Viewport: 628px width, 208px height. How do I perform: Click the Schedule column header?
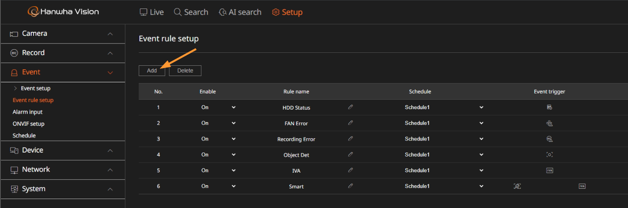point(420,92)
